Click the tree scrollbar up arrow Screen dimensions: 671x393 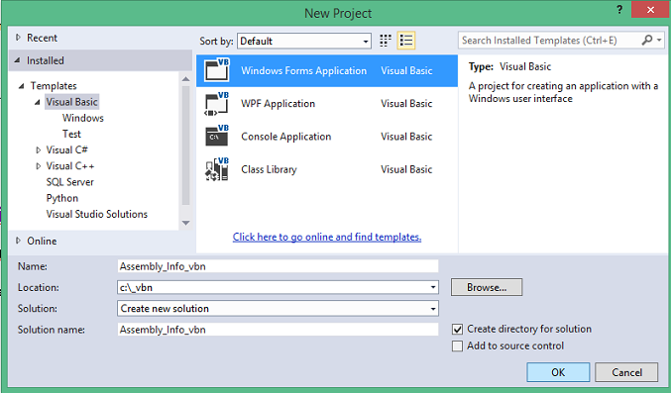[x=185, y=78]
